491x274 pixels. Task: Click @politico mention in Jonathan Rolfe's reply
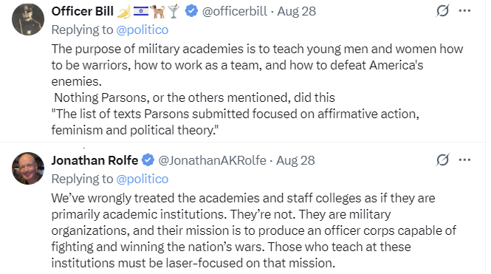143,179
